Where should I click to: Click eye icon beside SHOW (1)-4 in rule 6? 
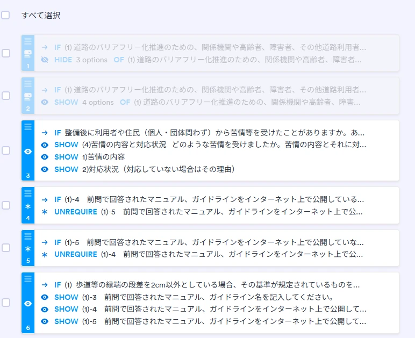point(45,309)
